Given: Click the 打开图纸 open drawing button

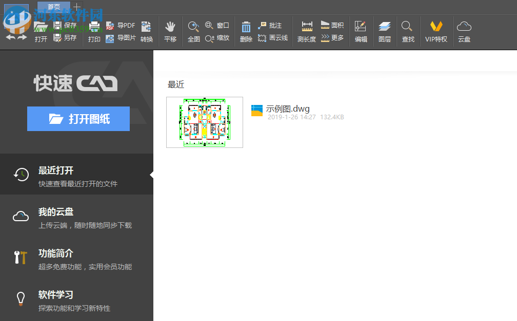Looking at the screenshot, I should [x=78, y=118].
